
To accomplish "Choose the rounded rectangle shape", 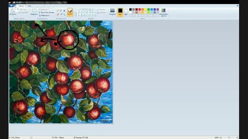I will click(x=87, y=10).
